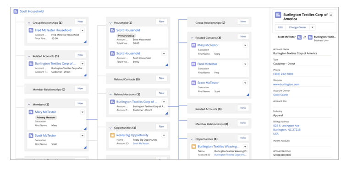Open Burlington Textiles Weaving opportunity link
The image size is (352, 170).
(219, 147)
